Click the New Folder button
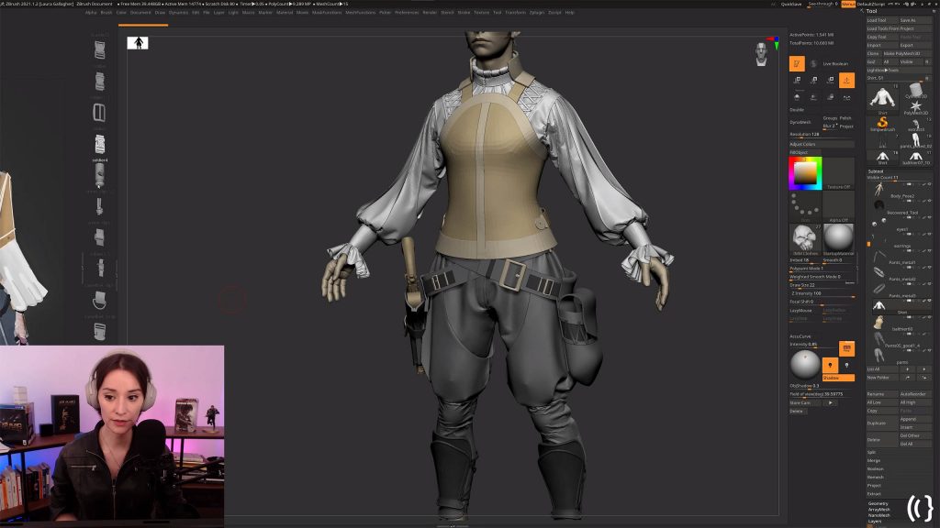This screenshot has height=528, width=940. (882, 377)
